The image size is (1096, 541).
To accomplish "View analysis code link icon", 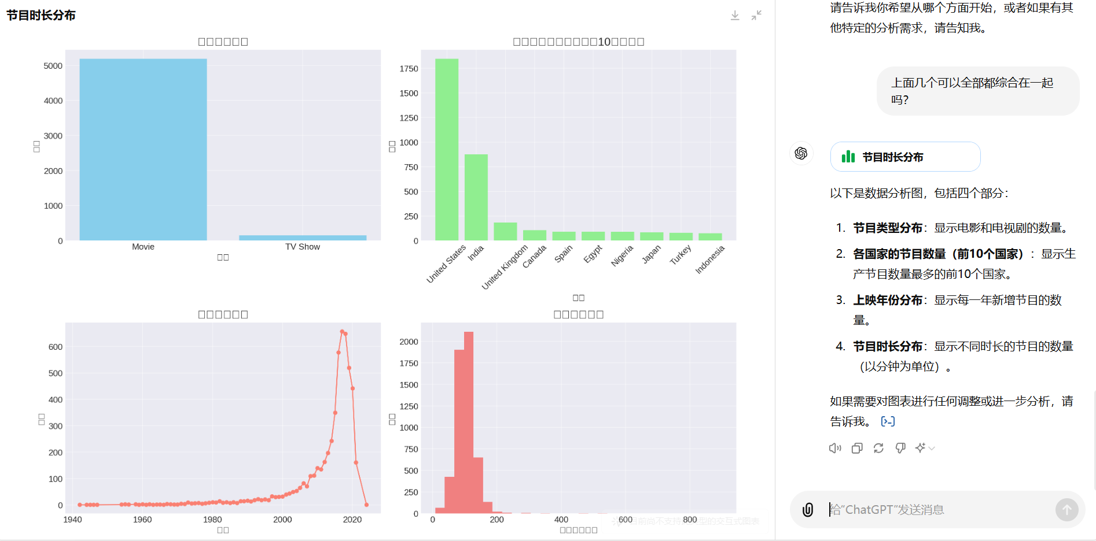I will coord(888,421).
